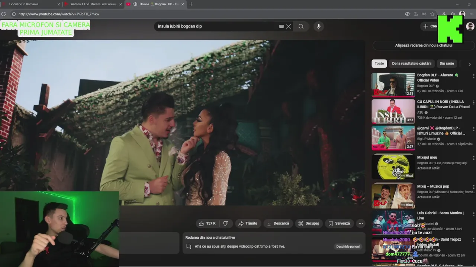Click the Creează create button

pyautogui.click(x=430, y=26)
